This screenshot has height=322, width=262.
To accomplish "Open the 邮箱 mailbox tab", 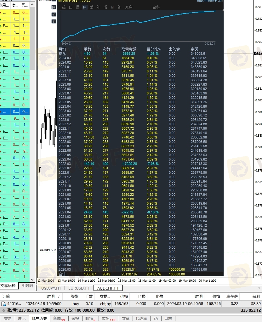I will pos(90,319).
